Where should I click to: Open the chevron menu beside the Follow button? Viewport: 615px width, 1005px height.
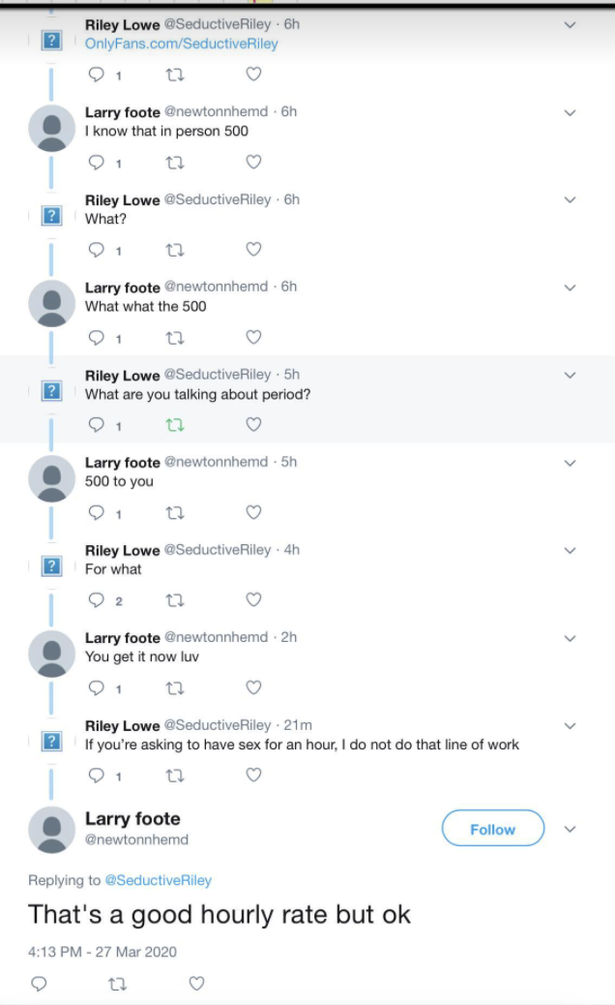570,829
